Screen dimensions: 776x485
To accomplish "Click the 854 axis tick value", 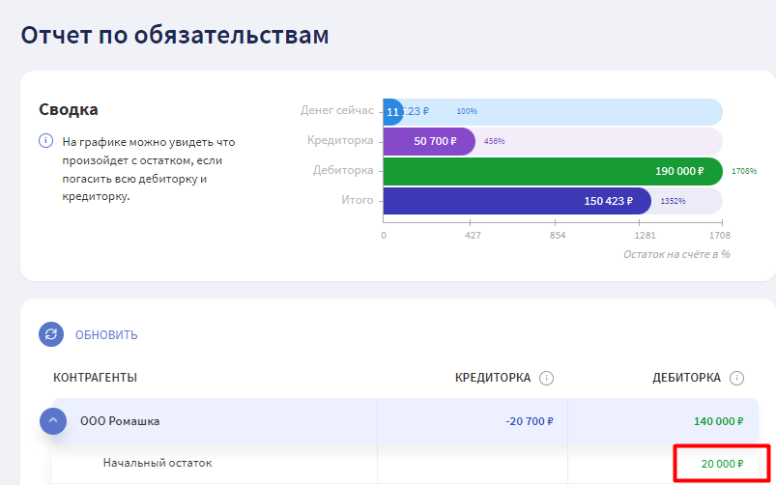I will tap(558, 236).
